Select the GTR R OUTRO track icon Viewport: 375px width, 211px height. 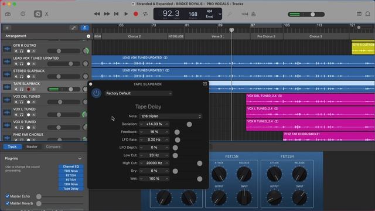[x=7, y=49]
